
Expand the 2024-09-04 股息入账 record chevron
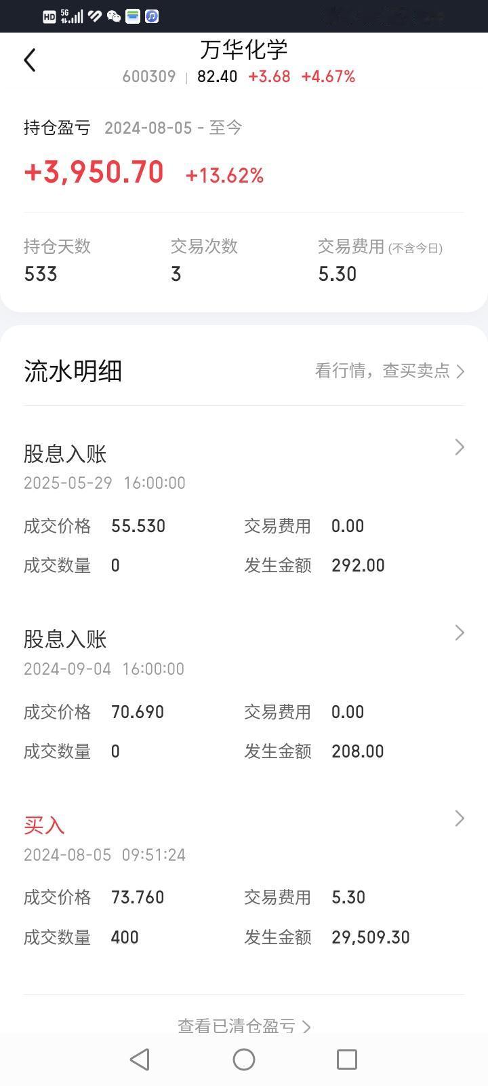click(x=460, y=633)
